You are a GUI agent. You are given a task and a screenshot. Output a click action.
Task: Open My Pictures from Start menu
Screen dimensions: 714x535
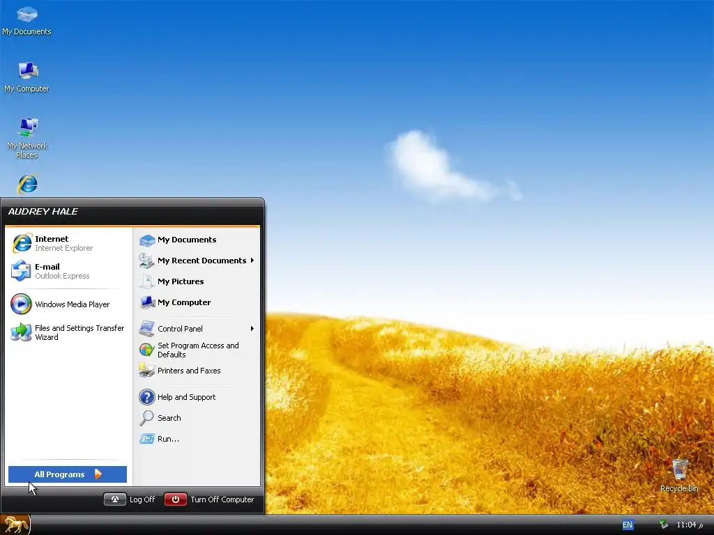(197, 281)
